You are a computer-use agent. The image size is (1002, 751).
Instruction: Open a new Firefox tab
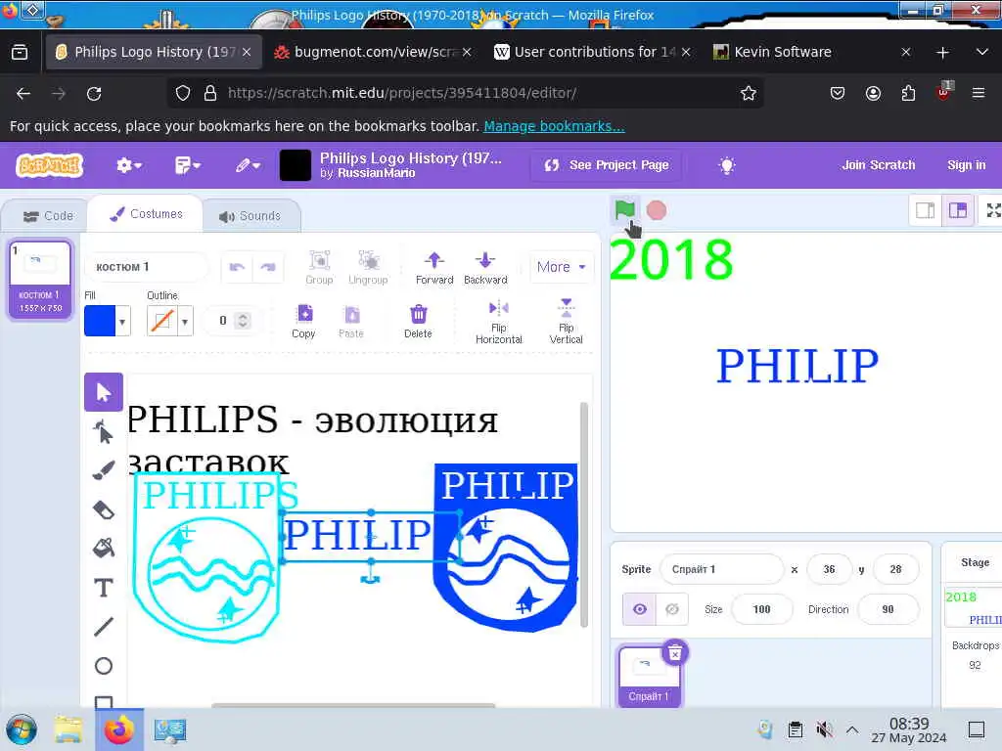[942, 52]
